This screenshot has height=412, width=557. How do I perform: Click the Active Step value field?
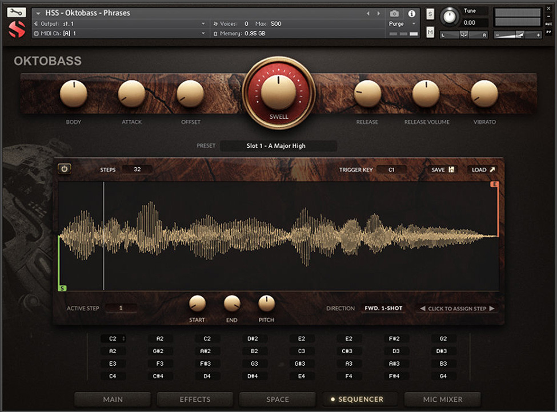pyautogui.click(x=121, y=308)
